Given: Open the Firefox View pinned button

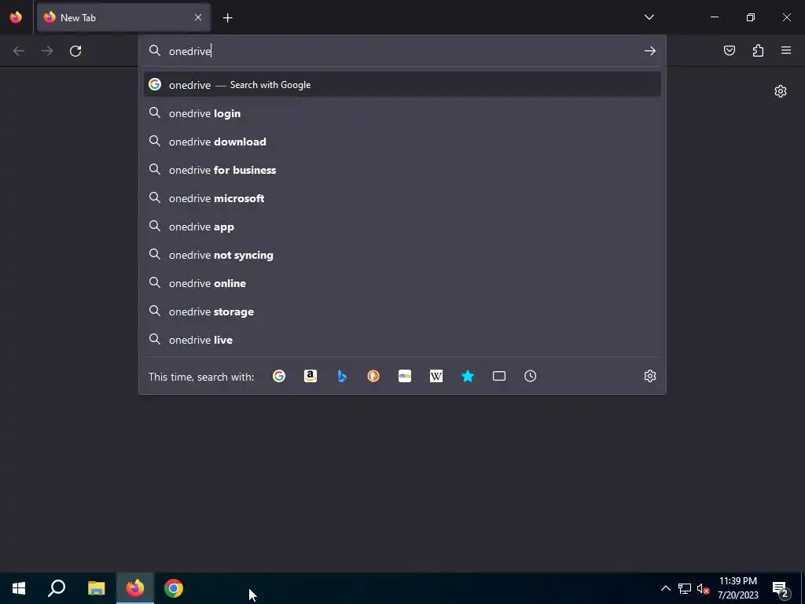Looking at the screenshot, I should [x=16, y=17].
